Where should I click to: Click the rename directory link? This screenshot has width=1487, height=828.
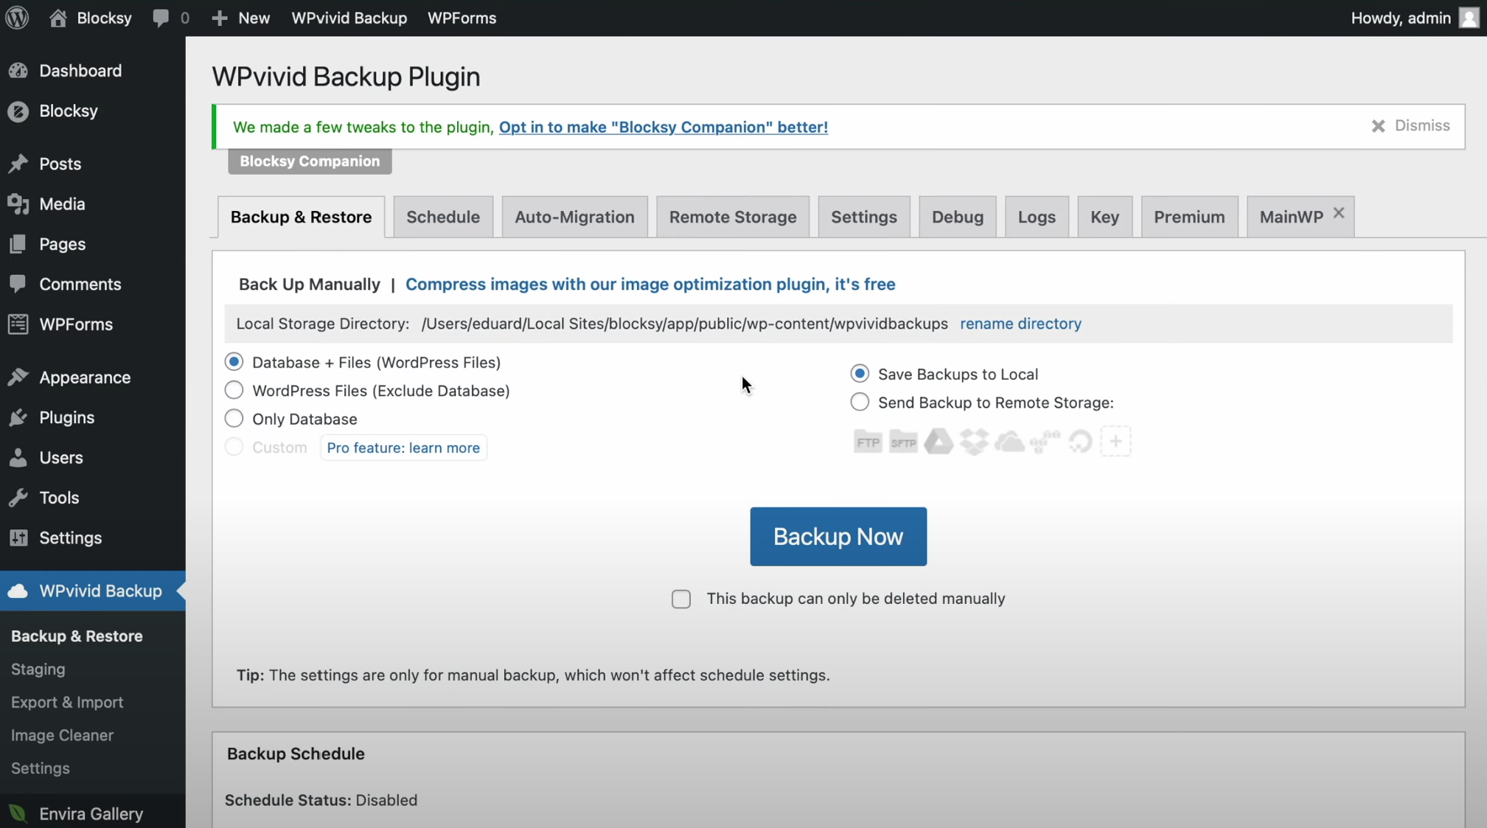point(1020,324)
